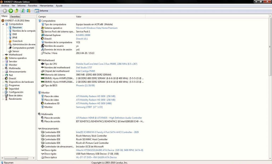Collapse the Computadora tree node

click(3, 24)
